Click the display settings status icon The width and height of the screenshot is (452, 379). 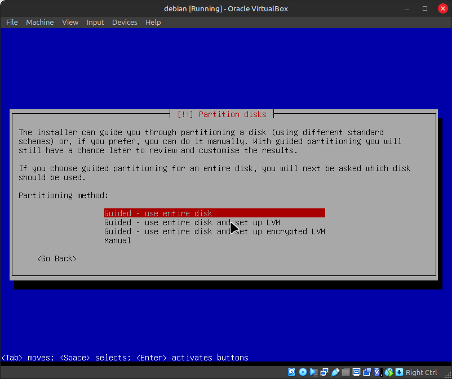(356, 372)
